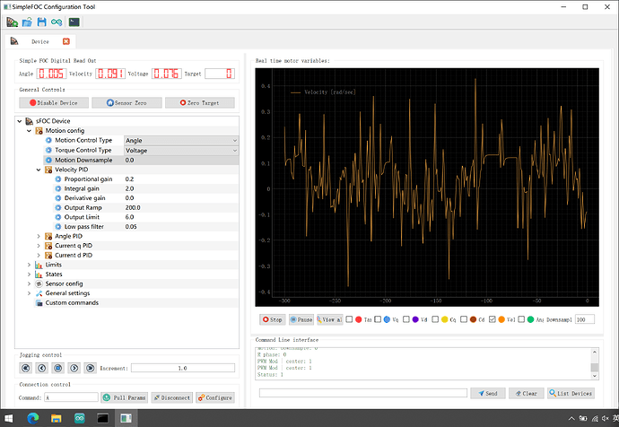Open the Motion Control Type Angle dropdown
This screenshot has width=619, height=427.
(x=181, y=141)
